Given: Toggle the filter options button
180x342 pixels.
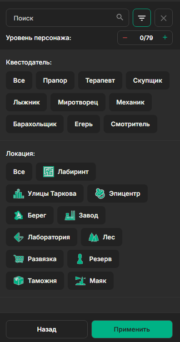Looking at the screenshot, I should coord(142,18).
